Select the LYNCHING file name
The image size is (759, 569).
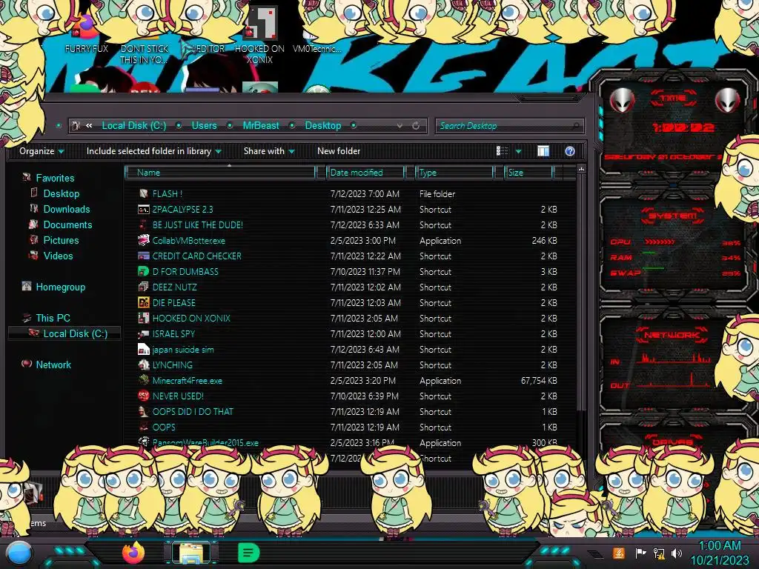[172, 365]
